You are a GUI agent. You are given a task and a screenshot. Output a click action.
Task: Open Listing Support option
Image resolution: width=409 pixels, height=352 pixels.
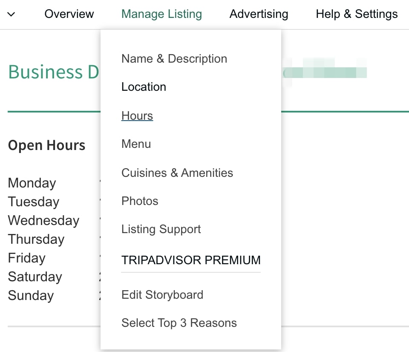[161, 229]
